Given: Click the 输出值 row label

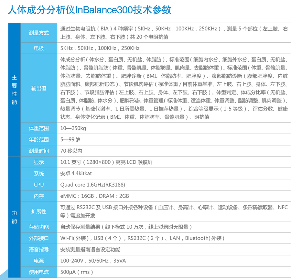Looking at the screenshot, I should click(39, 88).
